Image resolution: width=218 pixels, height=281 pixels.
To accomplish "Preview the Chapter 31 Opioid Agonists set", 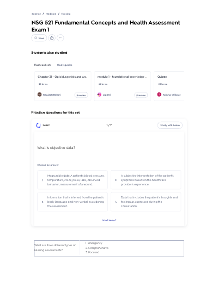I will tap(81, 95).
